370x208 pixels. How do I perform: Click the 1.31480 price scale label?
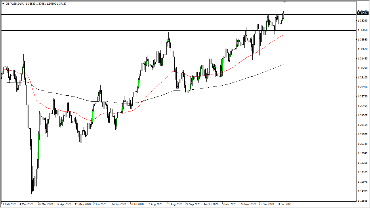tap(363, 59)
